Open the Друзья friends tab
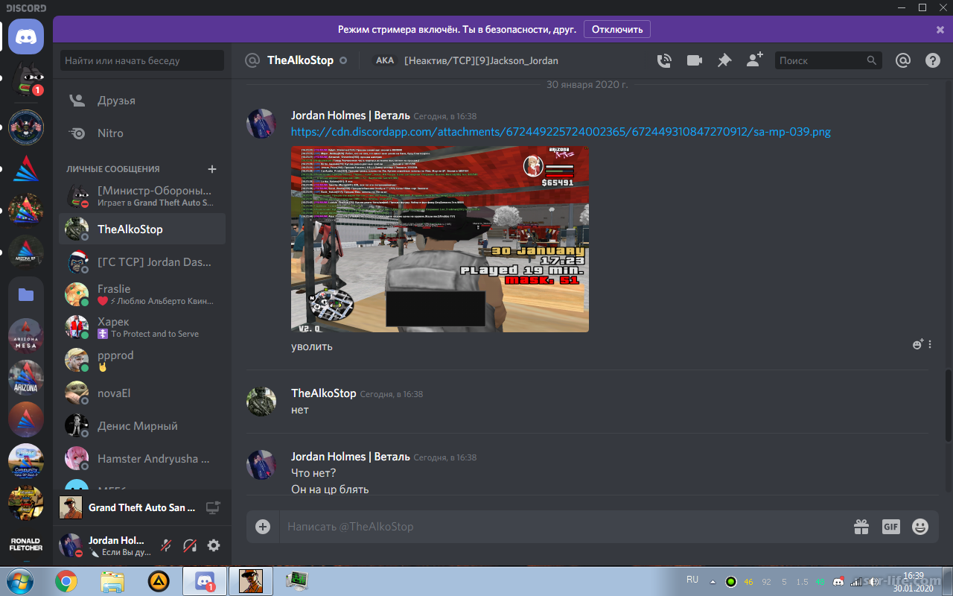This screenshot has height=596, width=953. point(142,101)
